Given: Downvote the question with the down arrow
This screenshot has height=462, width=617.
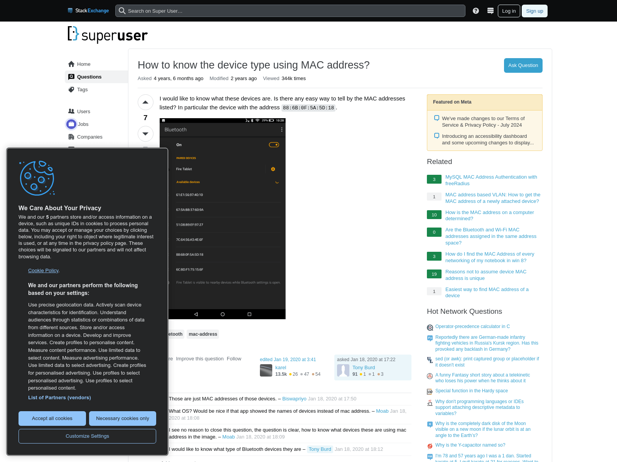Looking at the screenshot, I should (145, 134).
